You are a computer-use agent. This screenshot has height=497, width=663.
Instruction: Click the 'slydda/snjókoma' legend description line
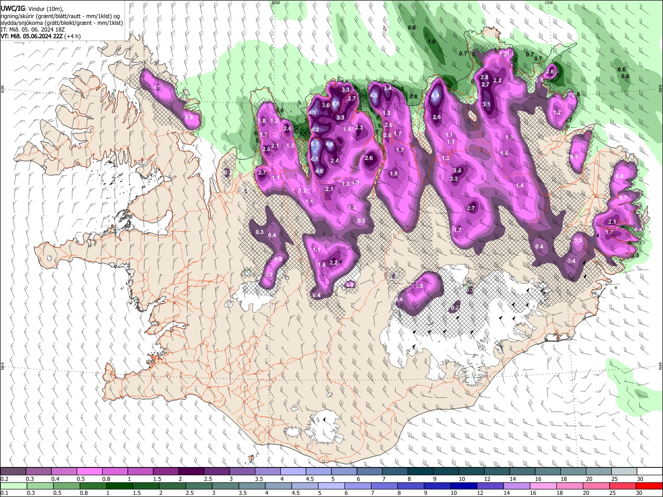[62, 23]
